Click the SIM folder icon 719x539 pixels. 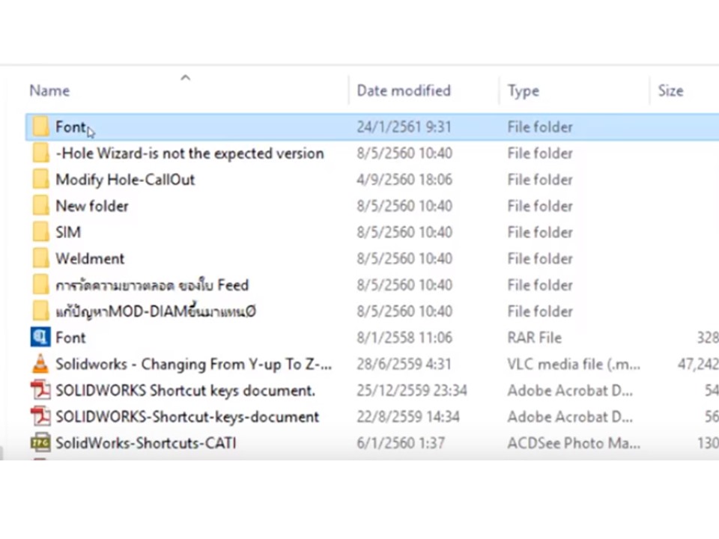(40, 232)
